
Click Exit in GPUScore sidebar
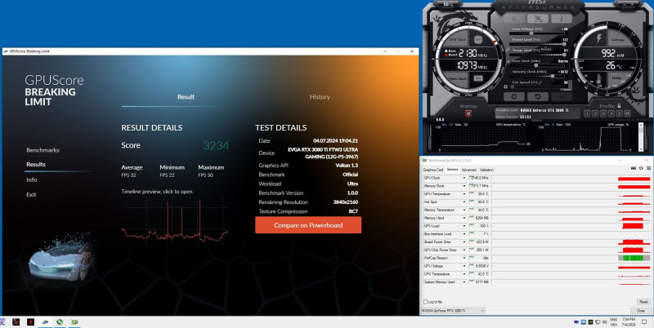[x=31, y=194]
